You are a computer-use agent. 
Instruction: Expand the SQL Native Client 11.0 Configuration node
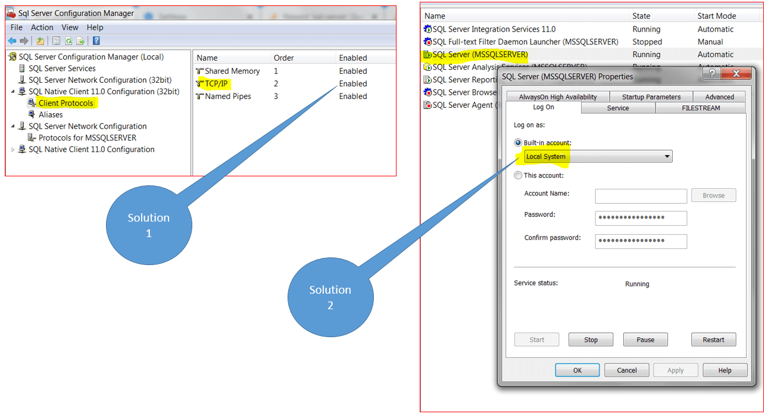coord(12,149)
